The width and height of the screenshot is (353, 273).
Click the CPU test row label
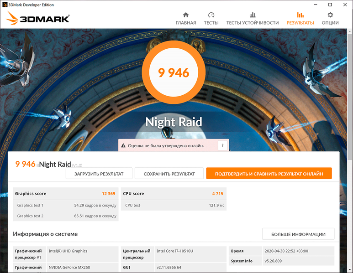pyautogui.click(x=132, y=205)
